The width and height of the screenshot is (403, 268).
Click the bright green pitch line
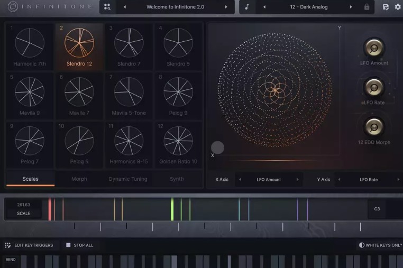(x=172, y=209)
